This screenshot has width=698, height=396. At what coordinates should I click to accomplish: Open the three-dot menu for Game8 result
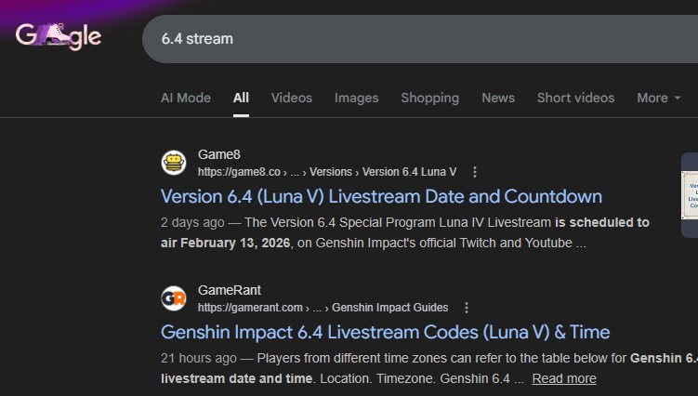(475, 172)
